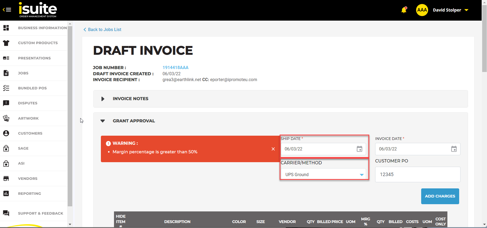The width and height of the screenshot is (487, 228).
Task: Open Reporting section
Action: click(x=29, y=193)
